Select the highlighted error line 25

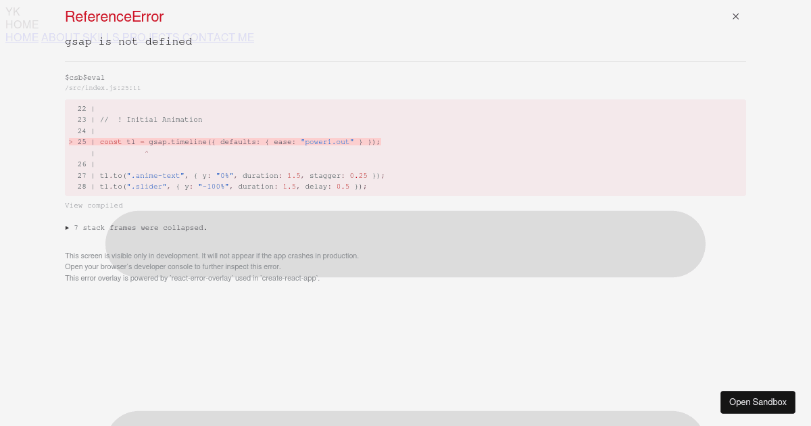point(223,142)
